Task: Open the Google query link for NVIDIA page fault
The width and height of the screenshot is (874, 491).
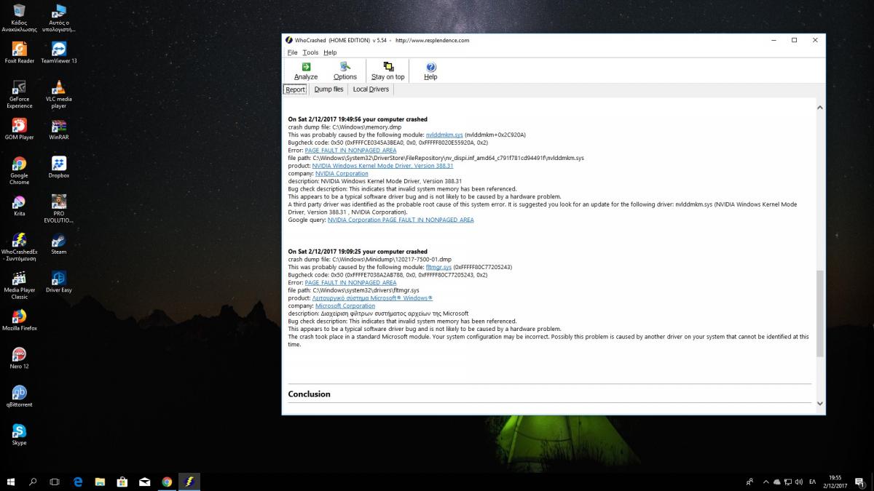Action: pyautogui.click(x=401, y=220)
